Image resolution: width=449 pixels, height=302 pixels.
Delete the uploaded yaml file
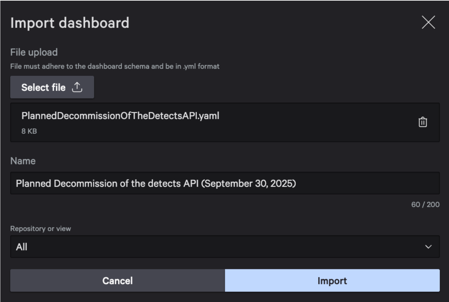(x=422, y=122)
